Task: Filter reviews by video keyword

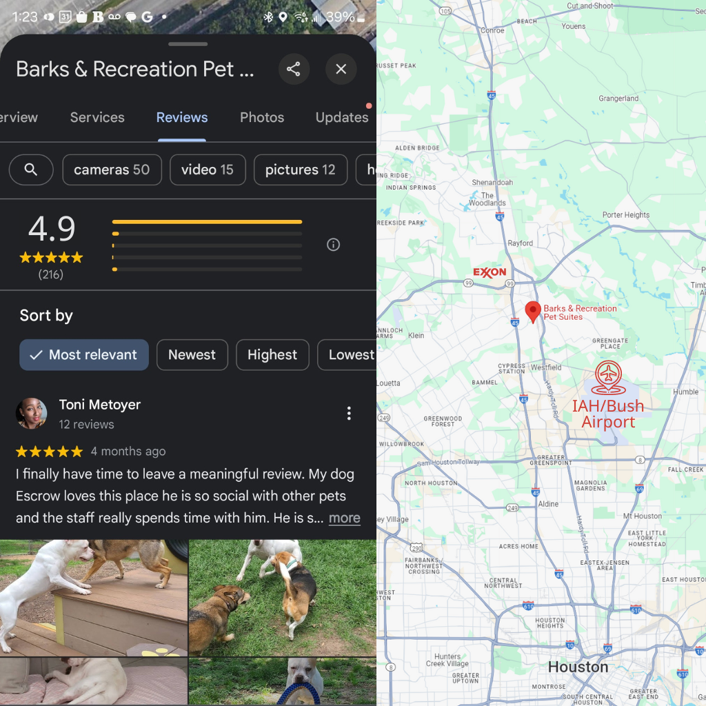Action: (208, 170)
